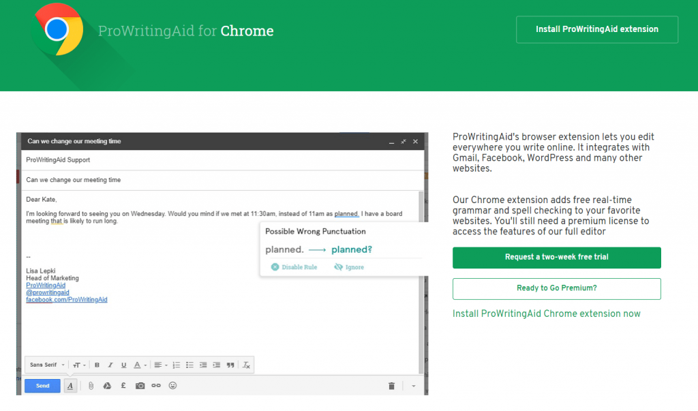
Task: Open the @prowritingaid link
Action: pyautogui.click(x=48, y=292)
